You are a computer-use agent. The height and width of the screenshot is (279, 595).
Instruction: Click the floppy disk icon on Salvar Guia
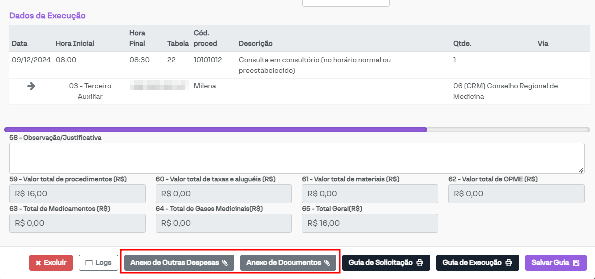(576, 263)
